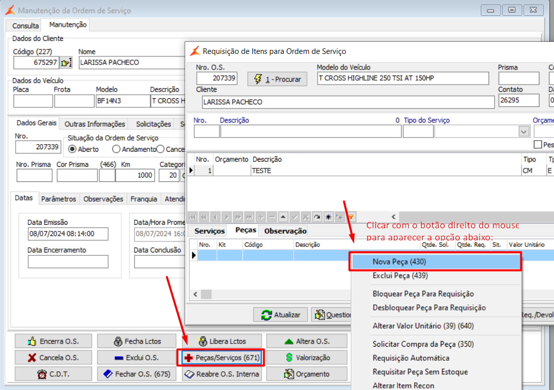Viewport: 554px width, 390px height.
Task: Click the client lookup hand icon beside Código
Action: (66, 62)
